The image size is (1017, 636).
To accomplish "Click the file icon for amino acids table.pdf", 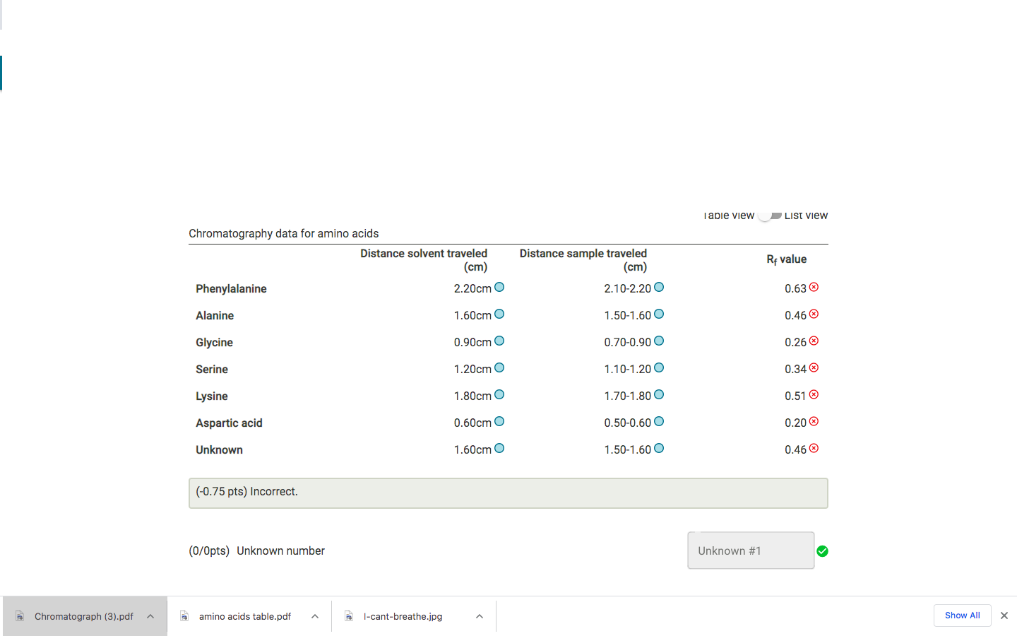I will pyautogui.click(x=184, y=616).
